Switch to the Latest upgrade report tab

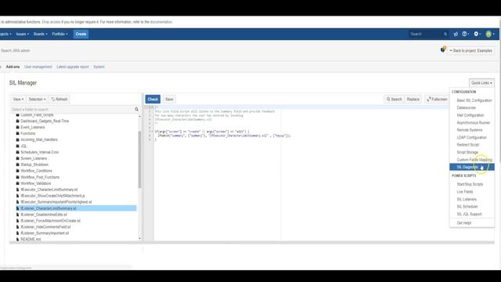[73, 67]
